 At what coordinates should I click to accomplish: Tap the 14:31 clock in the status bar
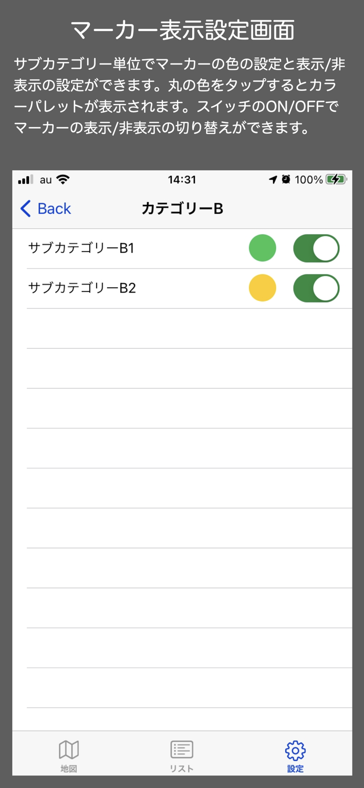coord(182,180)
